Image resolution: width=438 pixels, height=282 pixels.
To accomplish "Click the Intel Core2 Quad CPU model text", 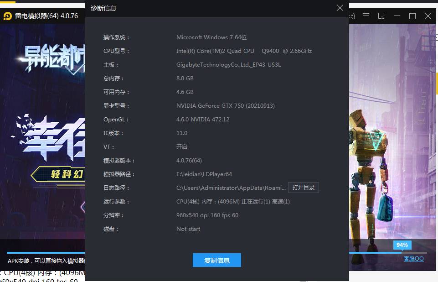I will click(244, 51).
